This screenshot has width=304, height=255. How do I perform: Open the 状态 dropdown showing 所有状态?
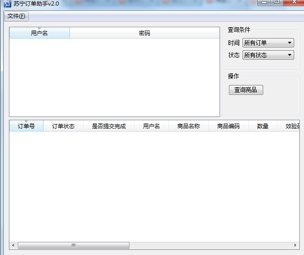tap(268, 55)
